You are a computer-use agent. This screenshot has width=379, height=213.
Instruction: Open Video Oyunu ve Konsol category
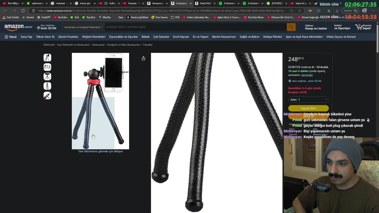coord(341,37)
